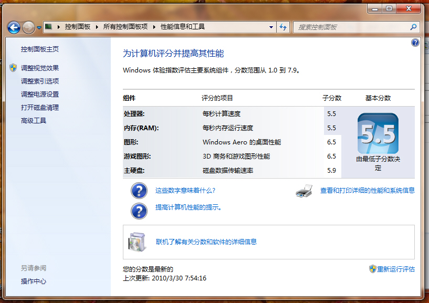Select the 处理器 row label

pos(134,113)
